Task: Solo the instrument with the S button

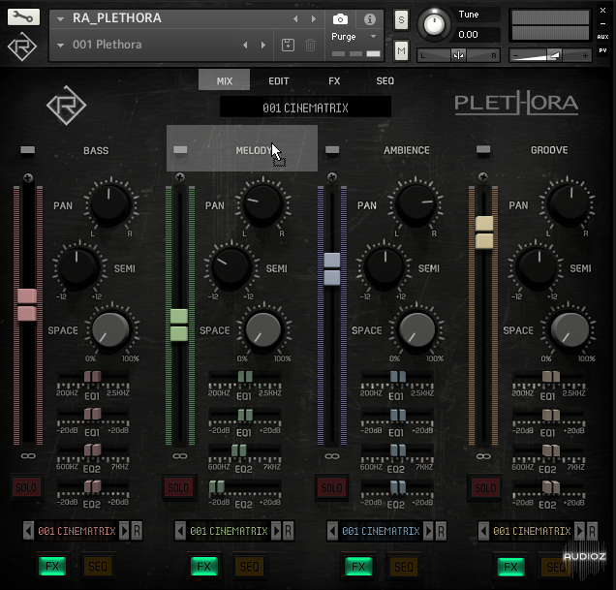Action: pos(401,19)
